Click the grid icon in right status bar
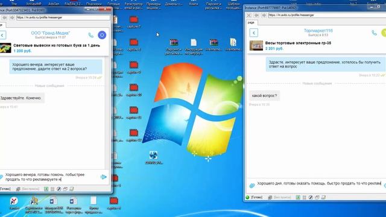This screenshot has height=217, width=386. (304, 197)
